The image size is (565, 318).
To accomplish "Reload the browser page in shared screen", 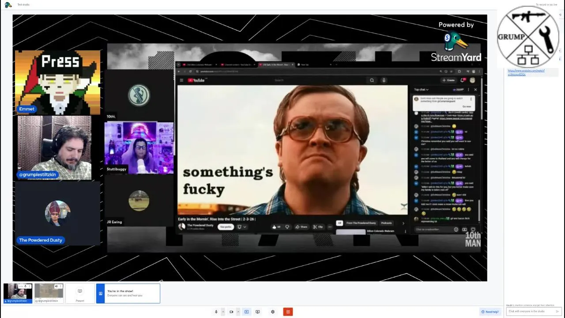I will (x=191, y=71).
